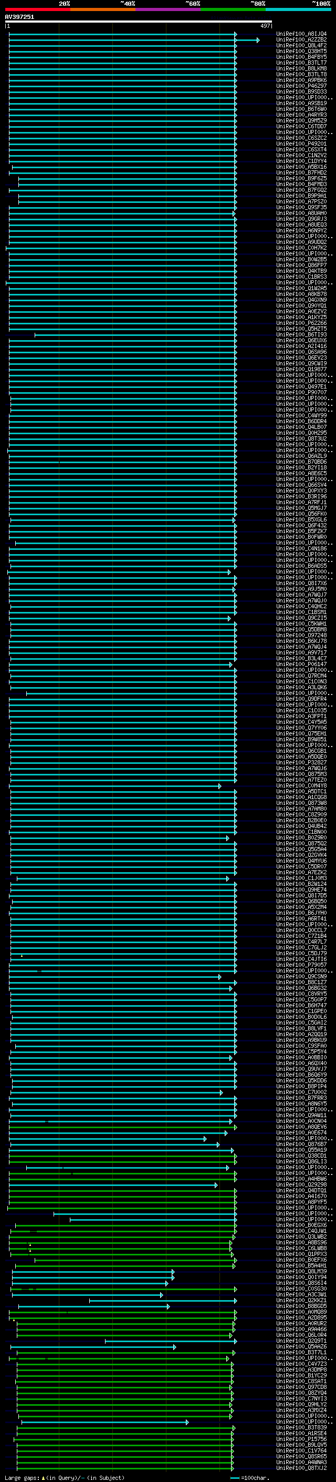
Task: Click the green ~80% identity legend segment
Action: tap(233, 9)
